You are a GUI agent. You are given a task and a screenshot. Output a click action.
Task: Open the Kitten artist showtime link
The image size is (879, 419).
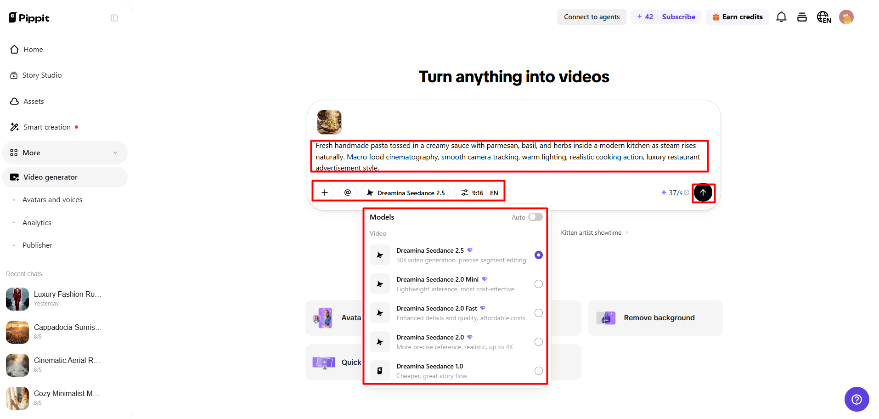pos(594,232)
